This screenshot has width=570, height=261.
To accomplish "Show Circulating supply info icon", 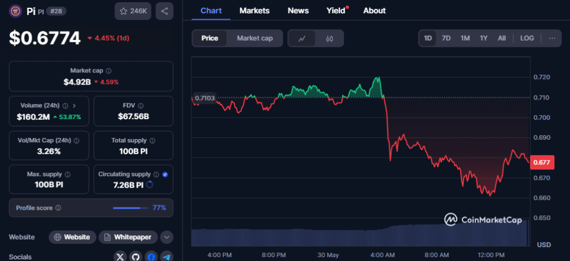I will tap(156, 175).
